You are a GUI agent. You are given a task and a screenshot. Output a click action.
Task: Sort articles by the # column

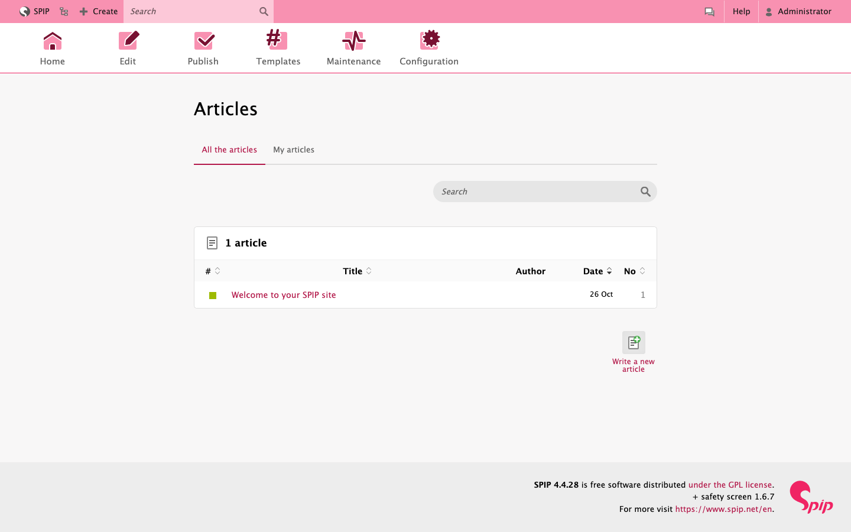pyautogui.click(x=213, y=271)
